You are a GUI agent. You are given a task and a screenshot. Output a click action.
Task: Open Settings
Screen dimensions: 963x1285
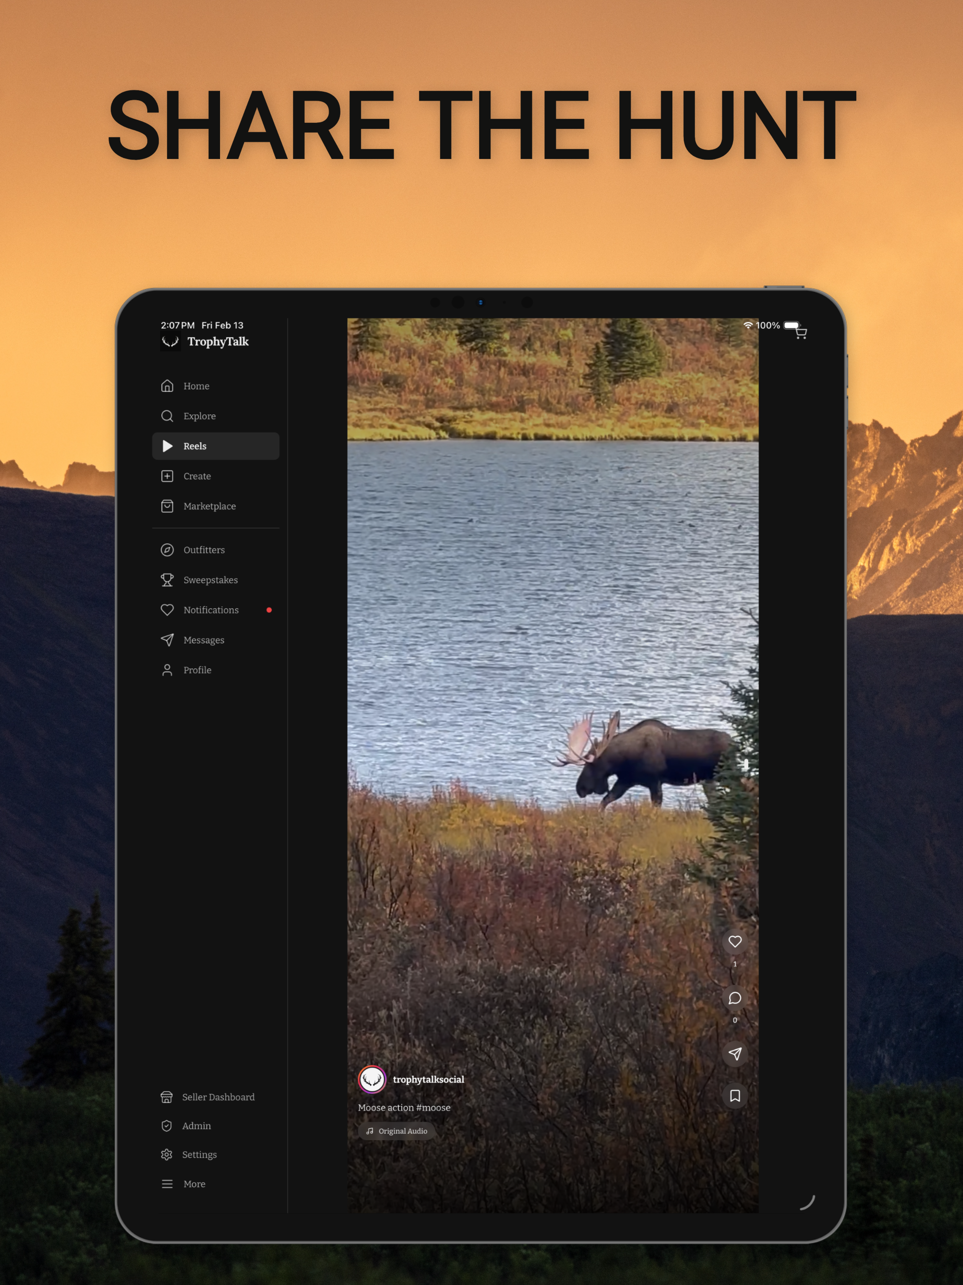pyautogui.click(x=215, y=1154)
